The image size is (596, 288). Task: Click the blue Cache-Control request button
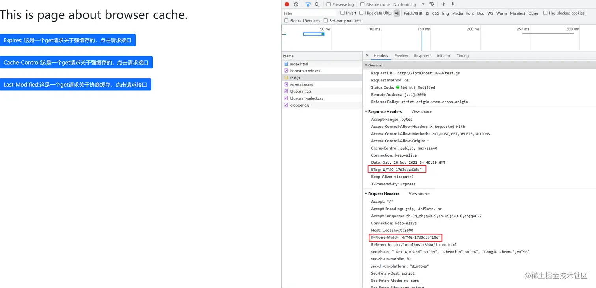coord(76,62)
